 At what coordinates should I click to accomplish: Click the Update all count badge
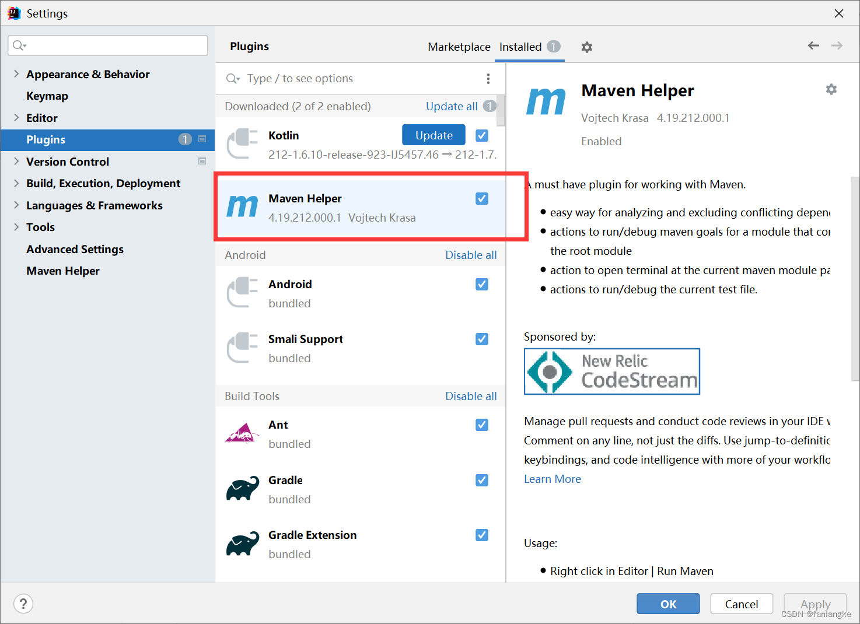[x=490, y=106]
